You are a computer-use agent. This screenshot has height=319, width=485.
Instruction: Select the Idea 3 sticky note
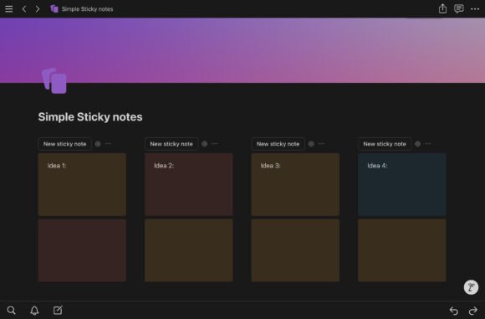pyautogui.click(x=295, y=184)
